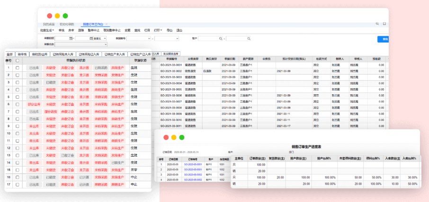Click the lookup icon in first 客户 field
This screenshot has width=429, height=202.
(x=221, y=38)
